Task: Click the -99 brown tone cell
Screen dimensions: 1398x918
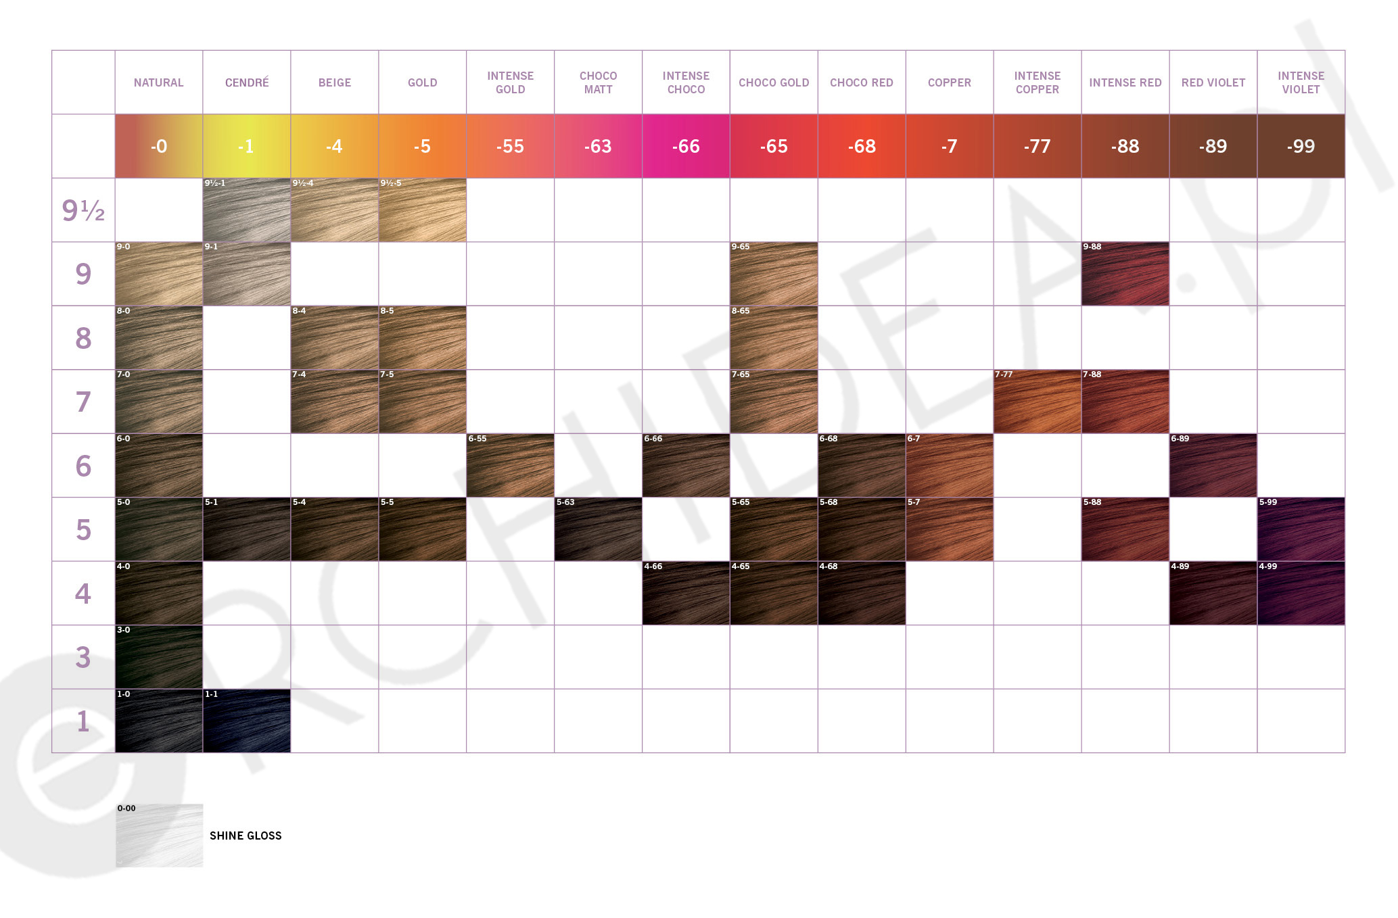Action: pos(1301,146)
